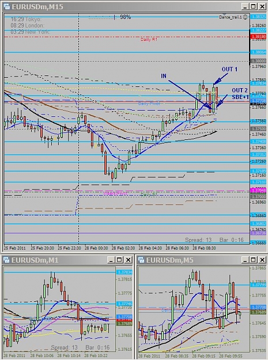Click the grey 1.37500 price tag

(258, 129)
